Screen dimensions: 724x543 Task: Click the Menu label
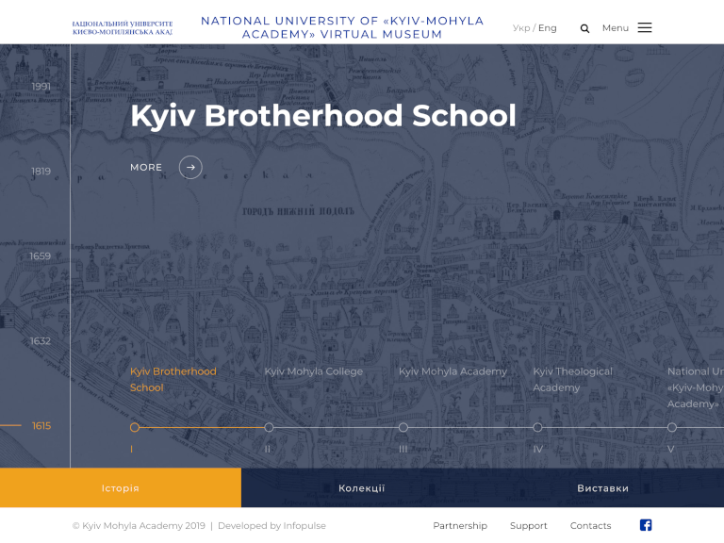(x=615, y=28)
